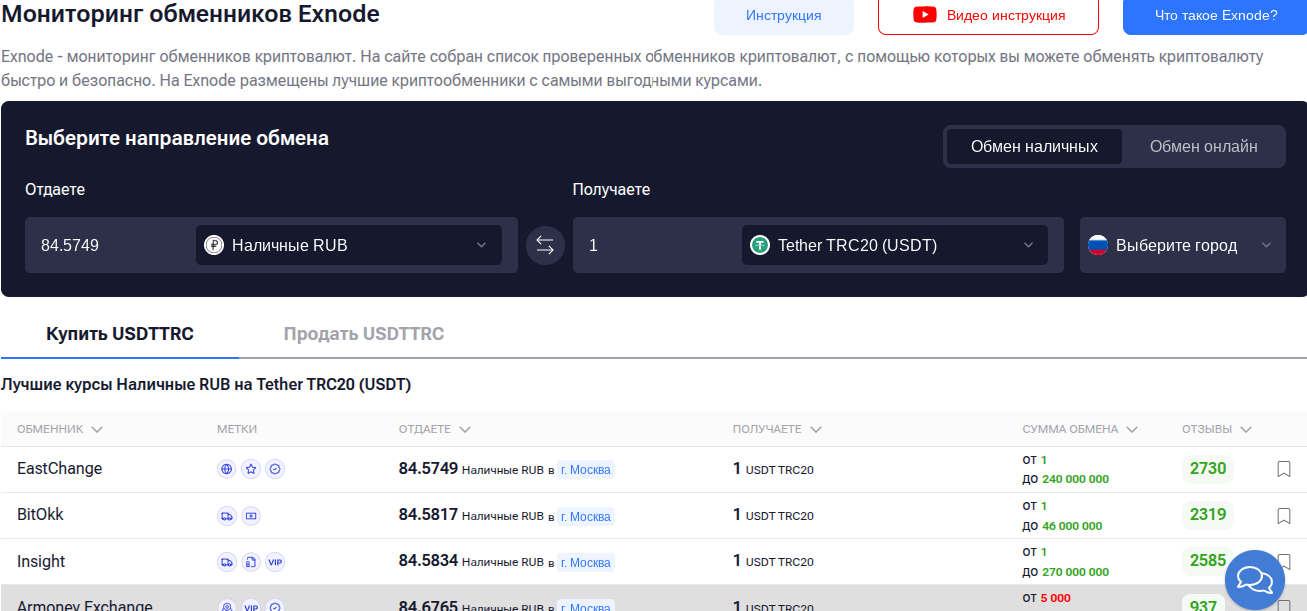Click BitOkk delivery truck label icon
Screen dimensions: 1307x611
227,516
